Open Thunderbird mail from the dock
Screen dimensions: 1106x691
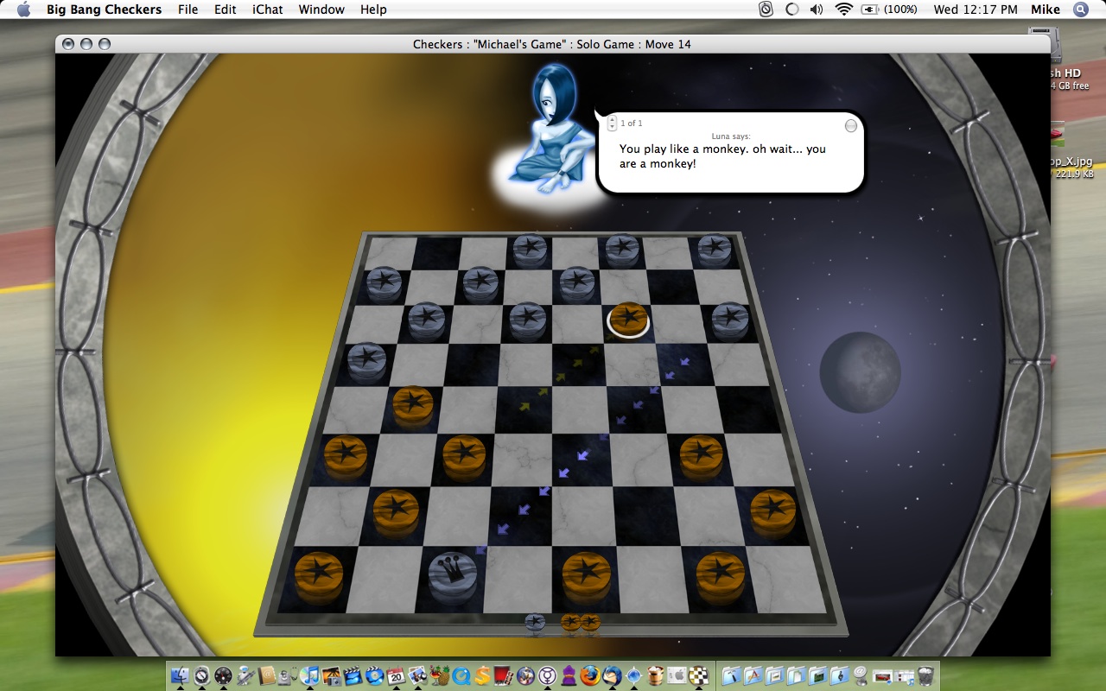click(x=613, y=675)
